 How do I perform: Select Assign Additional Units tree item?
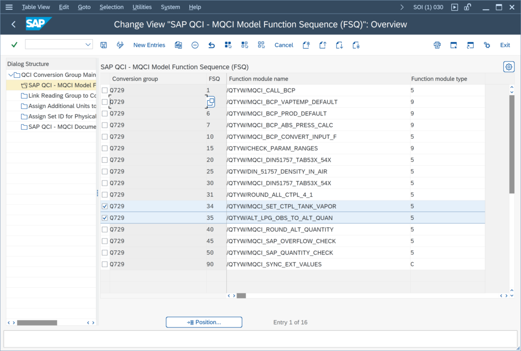[x=59, y=106]
